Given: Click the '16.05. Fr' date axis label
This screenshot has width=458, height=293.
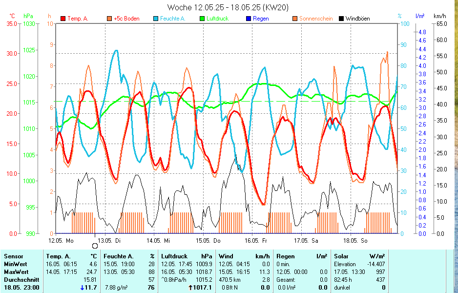Looking at the screenshot, I should tap(256, 241).
